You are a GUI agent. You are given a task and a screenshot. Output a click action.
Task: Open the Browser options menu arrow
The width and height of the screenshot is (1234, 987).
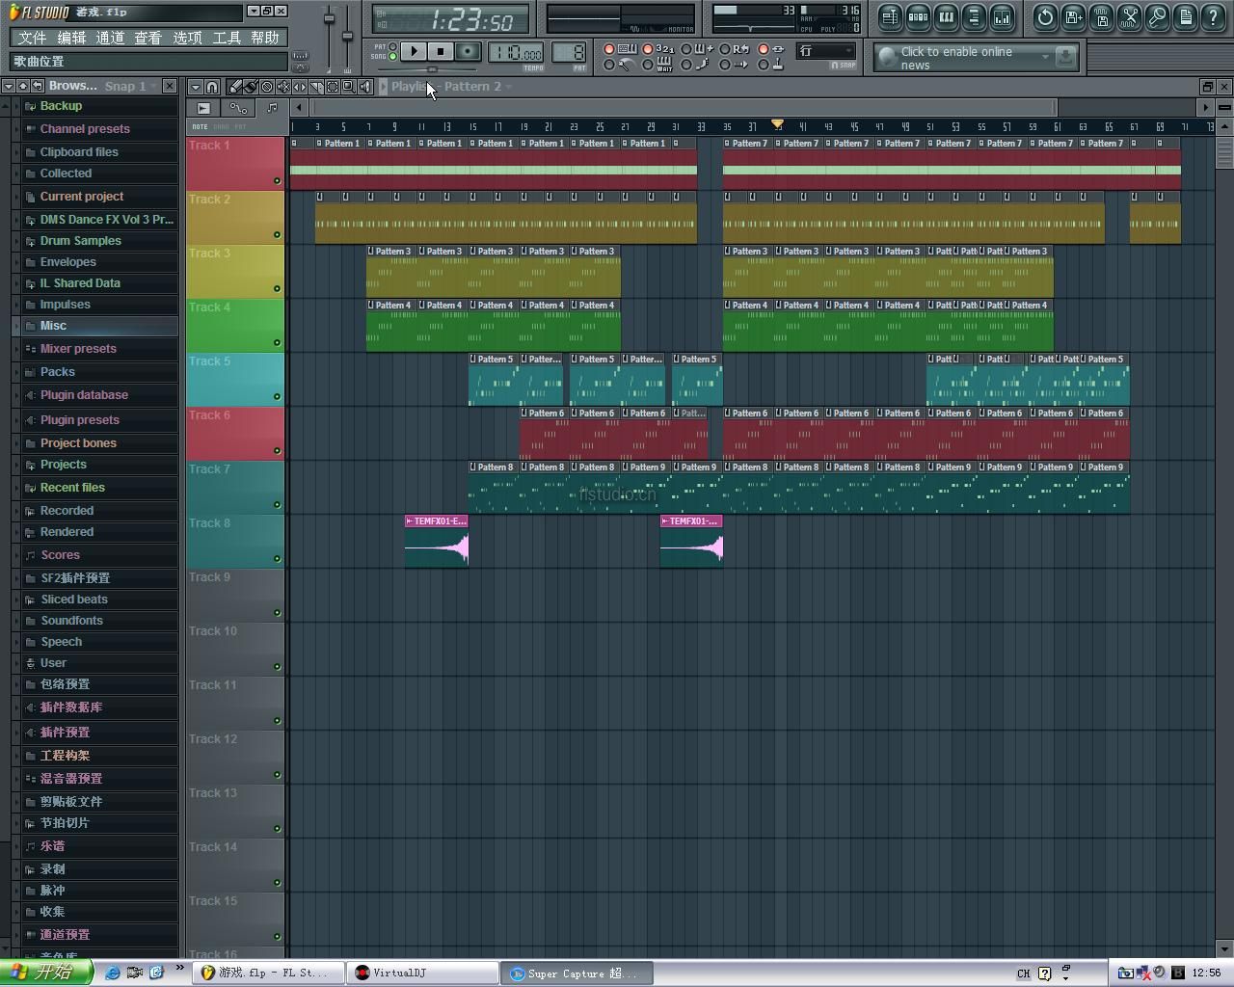click(9, 86)
